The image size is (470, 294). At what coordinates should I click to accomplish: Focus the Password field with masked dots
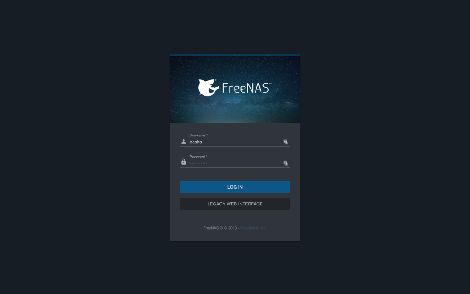[x=235, y=163]
